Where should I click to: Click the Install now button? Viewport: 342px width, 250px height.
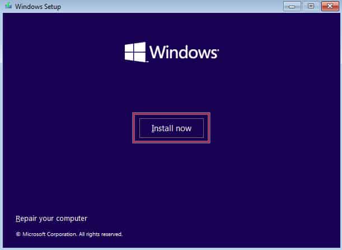click(171, 128)
